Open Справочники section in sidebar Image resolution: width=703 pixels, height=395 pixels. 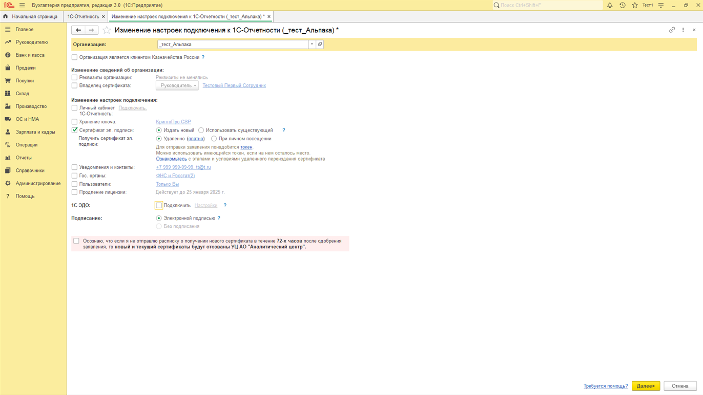click(x=33, y=170)
